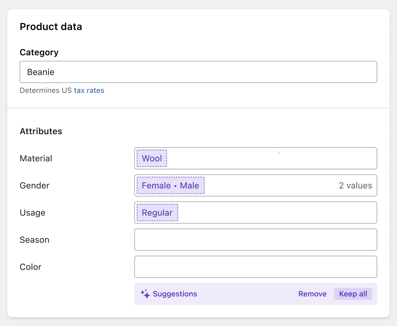The height and width of the screenshot is (326, 397).
Task: Click the Suggestions label text
Action: tap(175, 294)
